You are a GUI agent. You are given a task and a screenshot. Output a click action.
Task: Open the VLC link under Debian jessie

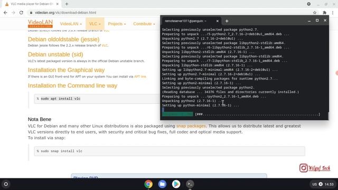[x=105, y=45]
